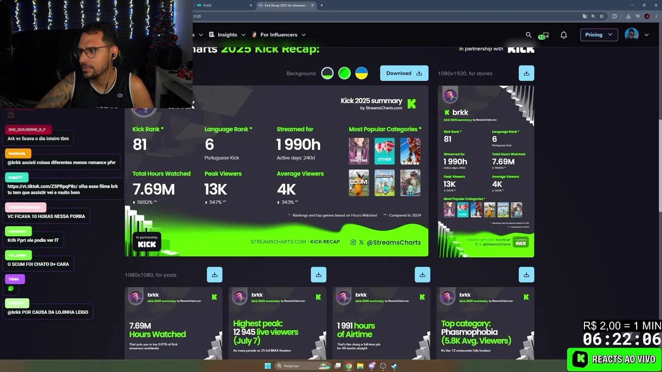Click the red Chrome profile icon
The height and width of the screenshot is (372, 662).
pyautogui.click(x=647, y=16)
